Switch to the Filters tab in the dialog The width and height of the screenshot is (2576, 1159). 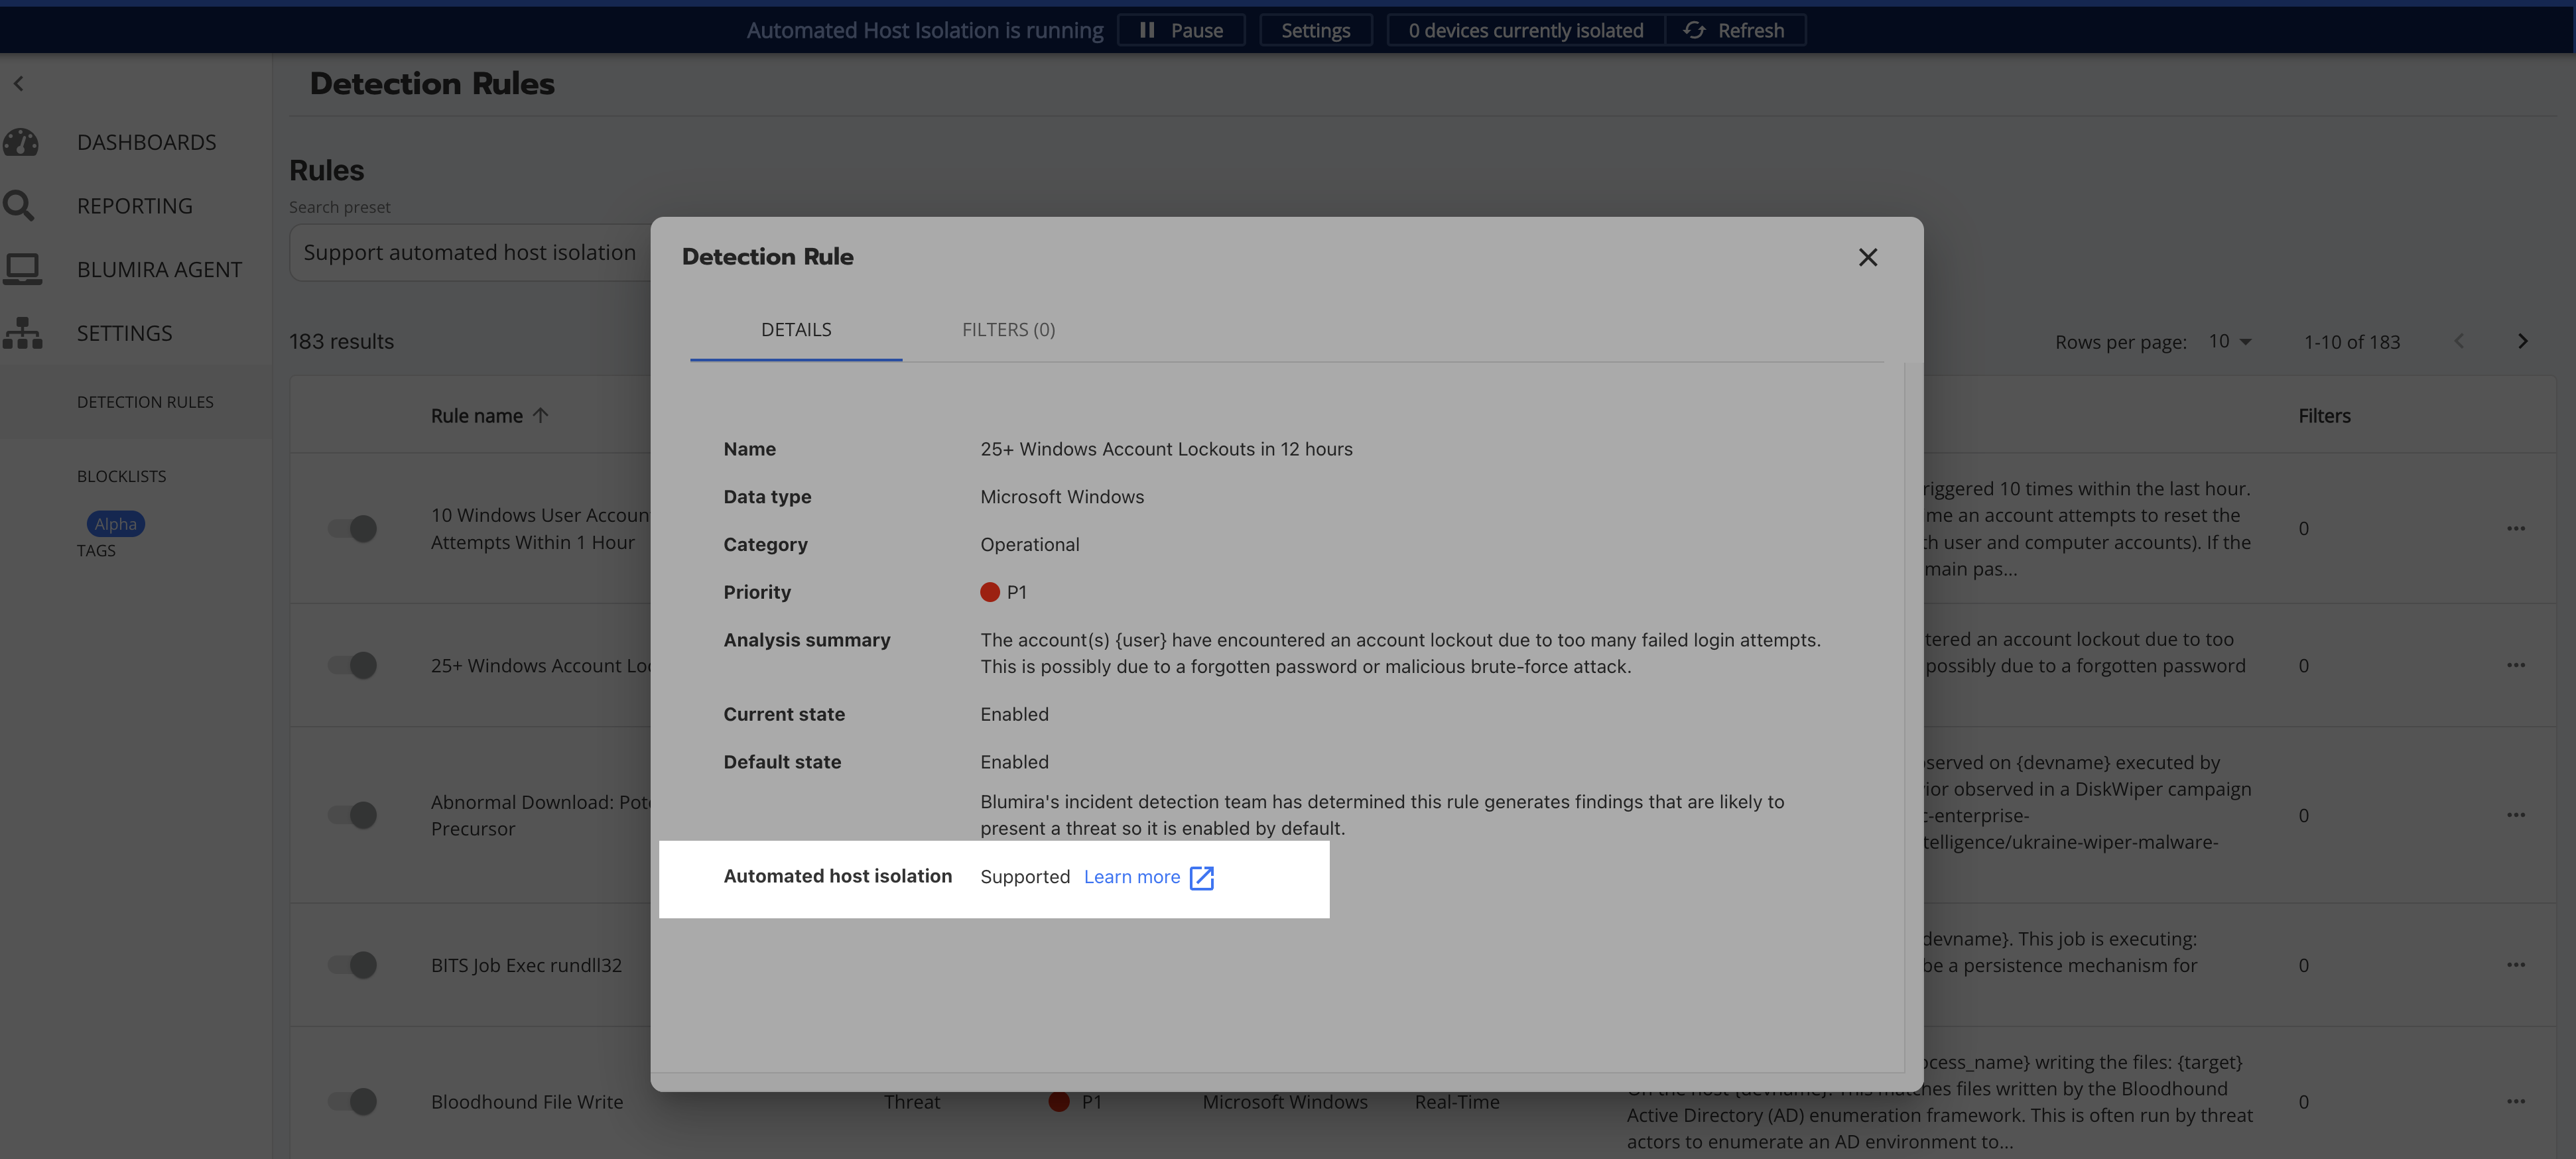point(1008,329)
